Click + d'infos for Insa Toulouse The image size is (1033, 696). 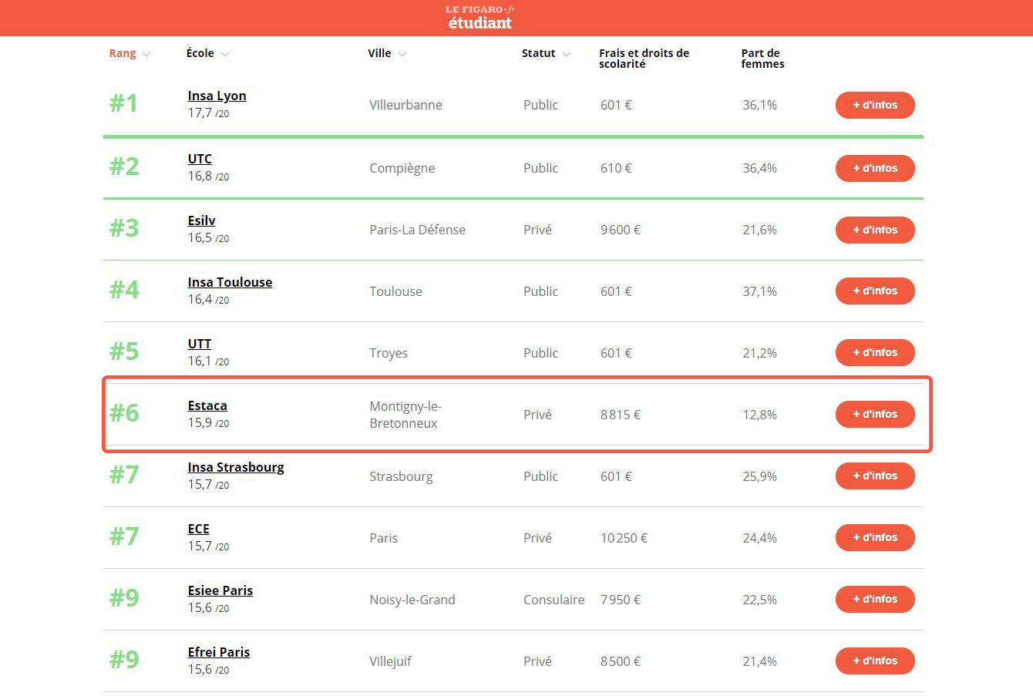click(x=875, y=291)
